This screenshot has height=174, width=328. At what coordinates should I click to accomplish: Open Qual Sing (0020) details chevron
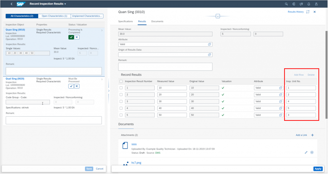(x=102, y=79)
